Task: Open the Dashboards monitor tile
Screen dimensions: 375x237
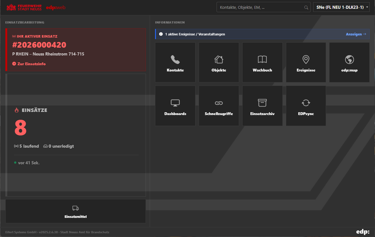Action: pos(175,106)
